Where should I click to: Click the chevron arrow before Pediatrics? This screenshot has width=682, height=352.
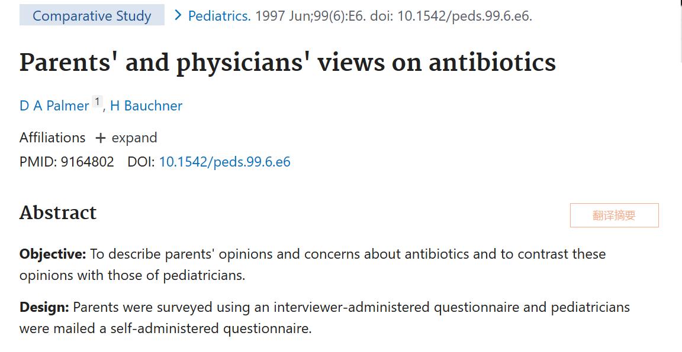[178, 15]
